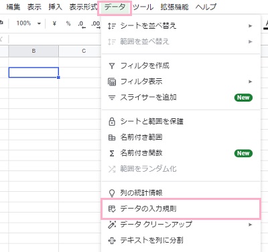Viewport: 268px width, 252px height.
Task: Click the フィルタ表示 icon
Action: 112,82
